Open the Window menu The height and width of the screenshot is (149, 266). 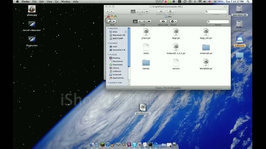pyautogui.click(x=66, y=2)
